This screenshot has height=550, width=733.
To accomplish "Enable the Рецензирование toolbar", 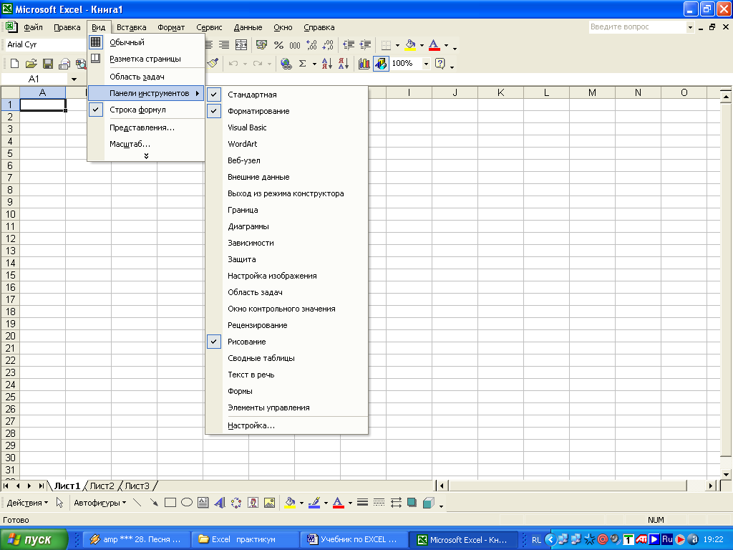I will pos(287,325).
